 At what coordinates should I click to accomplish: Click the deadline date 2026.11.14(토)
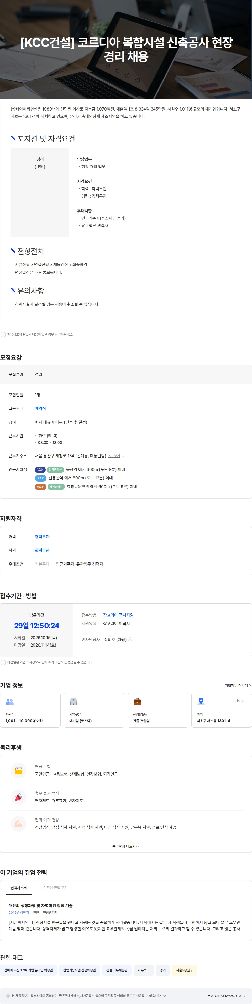click(43, 645)
